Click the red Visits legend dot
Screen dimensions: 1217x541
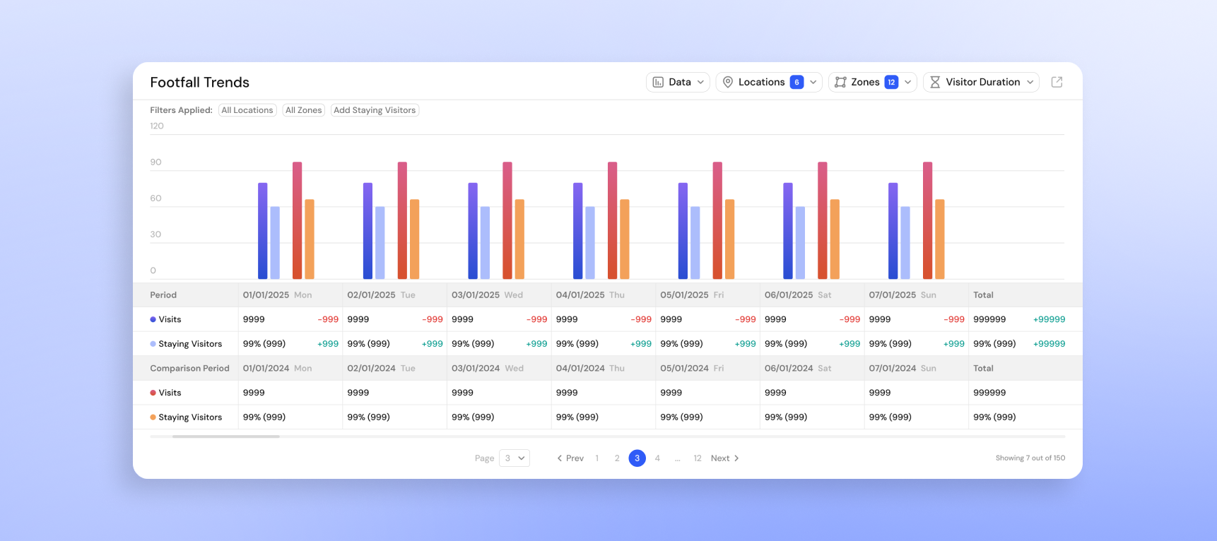(x=153, y=393)
